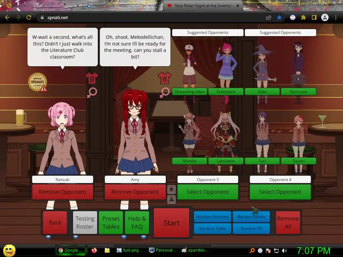343x257 pixels.
Task: Click the striped flag extension icon
Action: click(293, 17)
